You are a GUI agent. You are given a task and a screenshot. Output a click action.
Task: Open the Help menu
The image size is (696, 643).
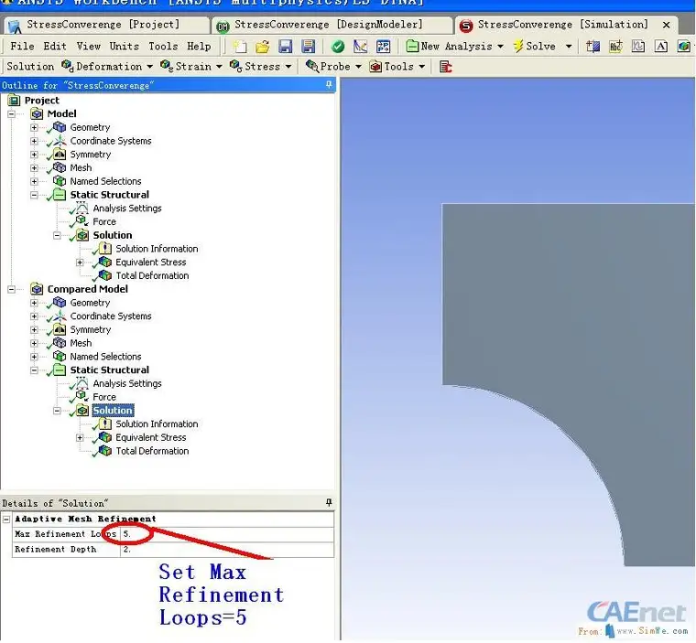pos(199,46)
